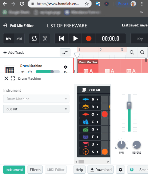Open the Drum Machine instrument dropdown
The image size is (148, 175).
point(36,99)
